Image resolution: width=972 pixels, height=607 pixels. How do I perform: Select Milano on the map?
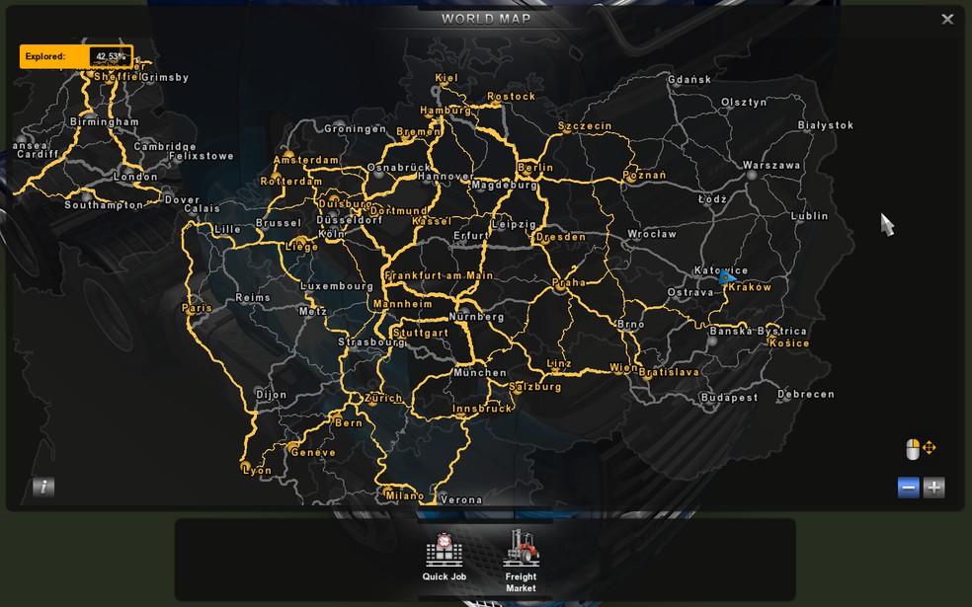[x=404, y=495]
